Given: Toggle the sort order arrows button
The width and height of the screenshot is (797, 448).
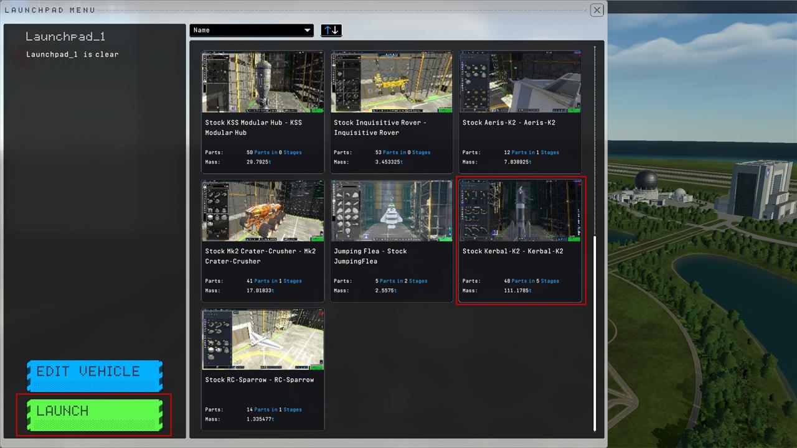Looking at the screenshot, I should click(331, 30).
